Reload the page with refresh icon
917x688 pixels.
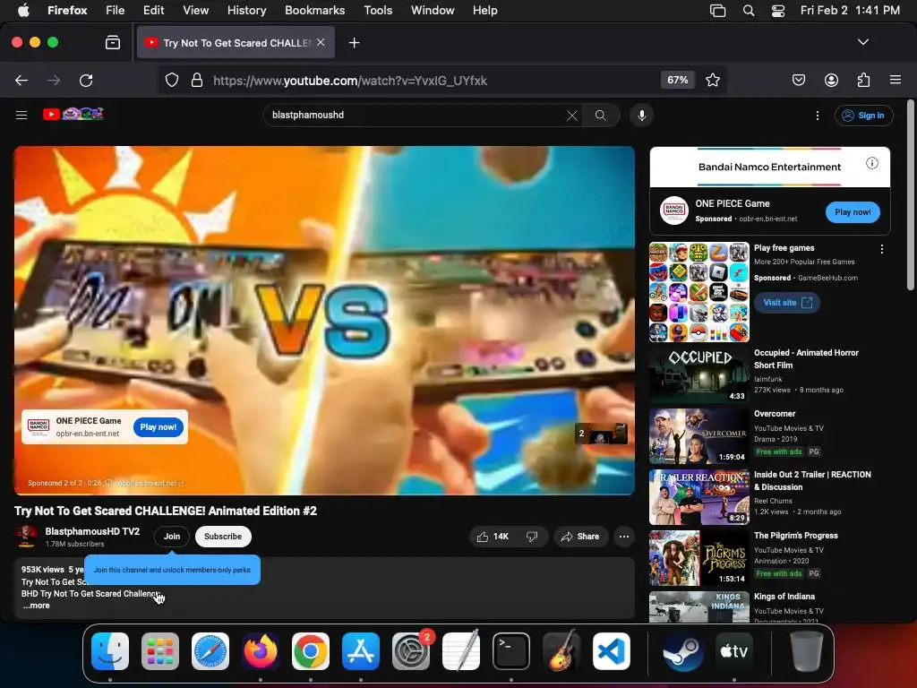[86, 80]
